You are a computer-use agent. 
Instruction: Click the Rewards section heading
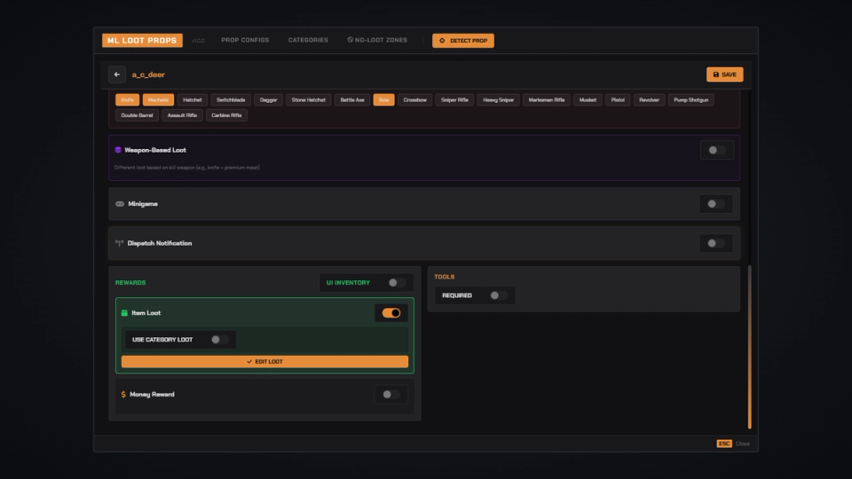click(x=130, y=283)
